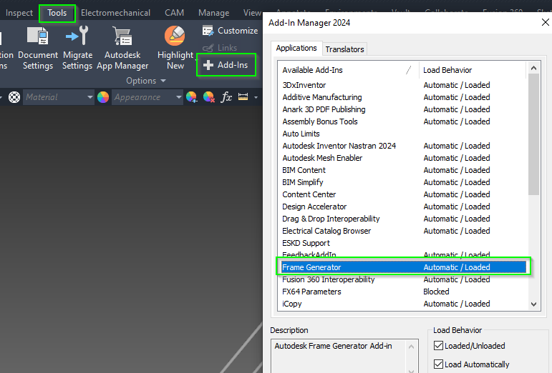This screenshot has height=373, width=552.
Task: Click add-in list scroll down arrow
Action: point(533,304)
